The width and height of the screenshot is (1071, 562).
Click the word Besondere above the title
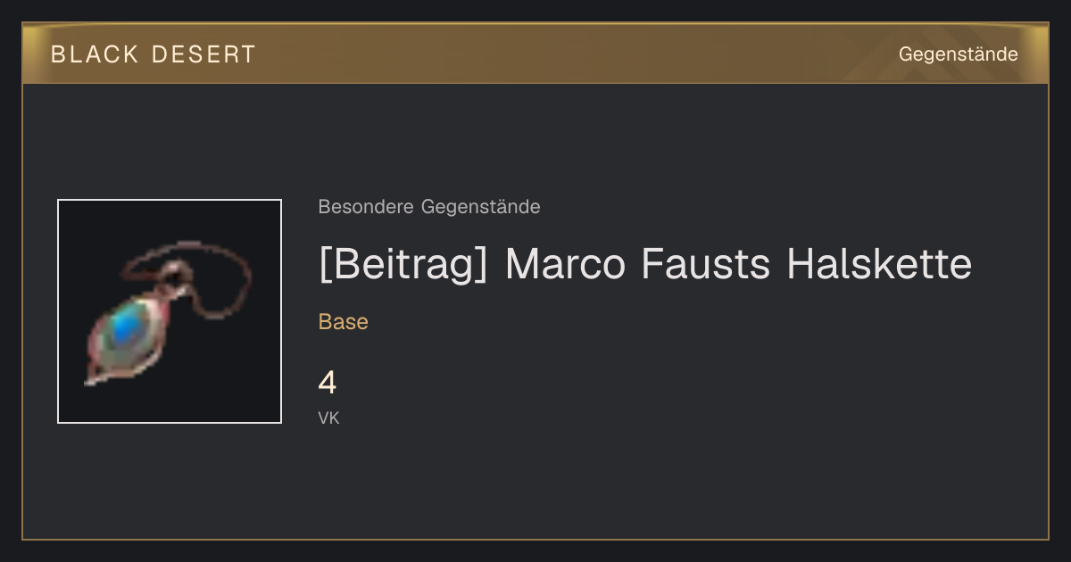tap(365, 207)
